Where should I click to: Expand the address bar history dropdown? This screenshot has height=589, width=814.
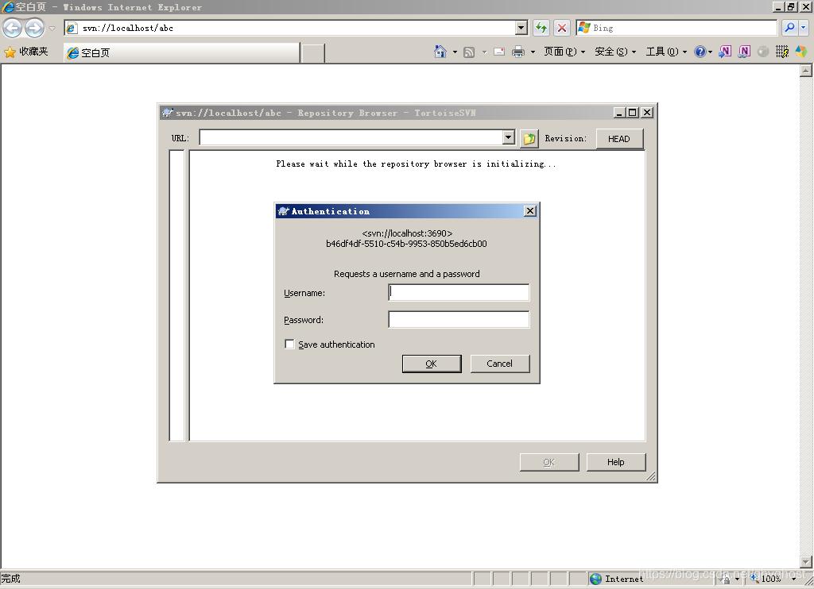(521, 28)
